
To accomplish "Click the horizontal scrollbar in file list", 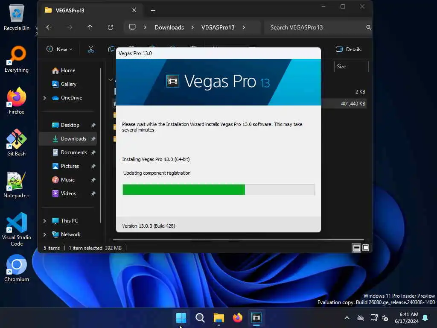I will 238,240.
